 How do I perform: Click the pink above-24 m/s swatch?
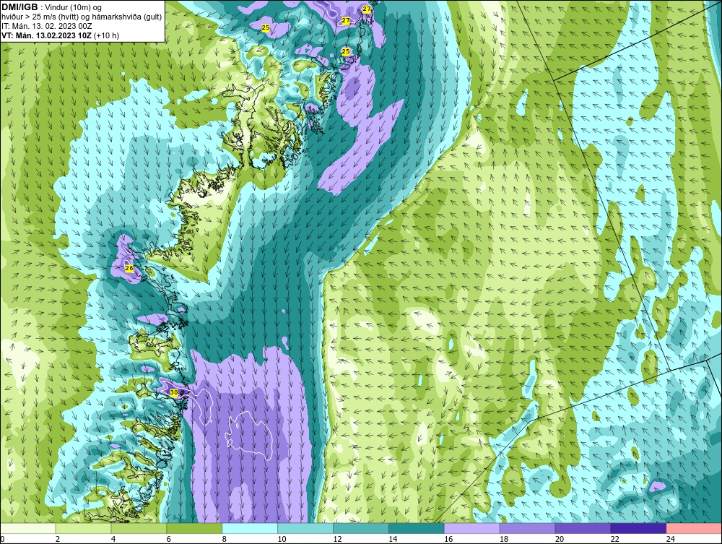[693, 528]
